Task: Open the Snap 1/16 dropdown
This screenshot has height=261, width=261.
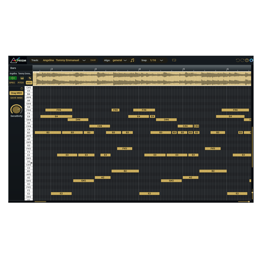Action: tap(161, 60)
